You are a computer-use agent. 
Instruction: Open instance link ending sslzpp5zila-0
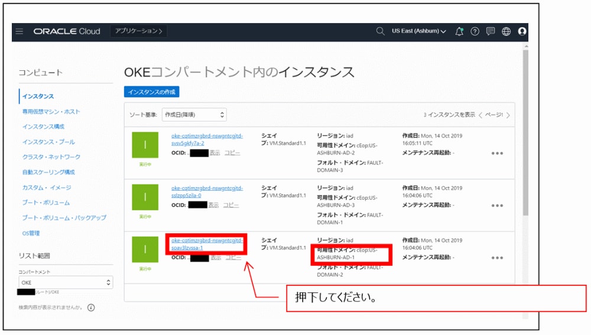pos(207,192)
